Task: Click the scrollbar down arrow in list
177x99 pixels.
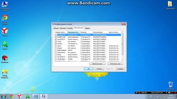Action: pyautogui.click(x=122, y=60)
